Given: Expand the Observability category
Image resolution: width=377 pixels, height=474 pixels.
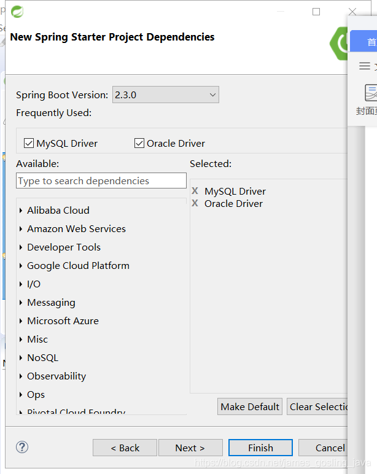Looking at the screenshot, I should point(21,376).
